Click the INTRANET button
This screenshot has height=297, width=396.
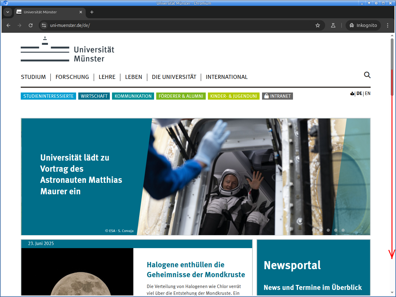pyautogui.click(x=278, y=96)
